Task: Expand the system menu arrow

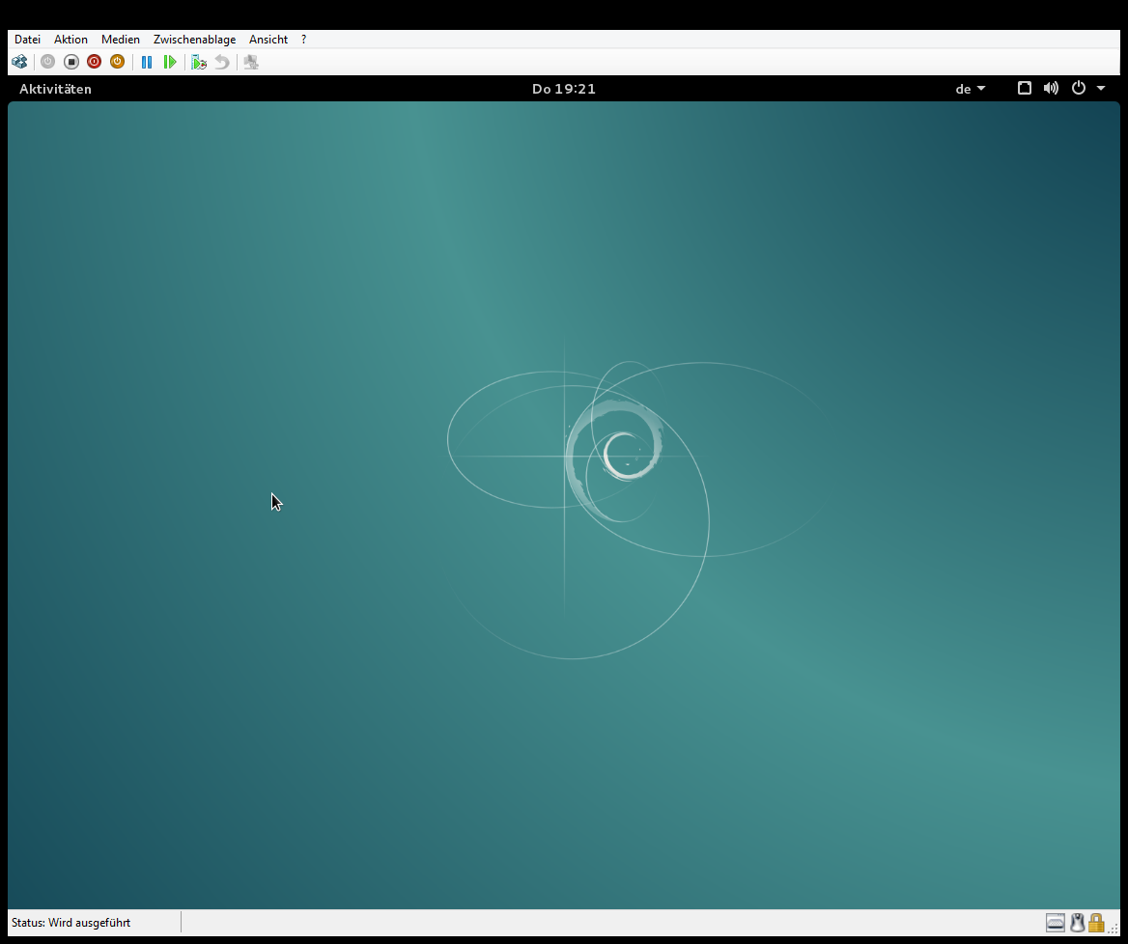Action: coord(1101,88)
